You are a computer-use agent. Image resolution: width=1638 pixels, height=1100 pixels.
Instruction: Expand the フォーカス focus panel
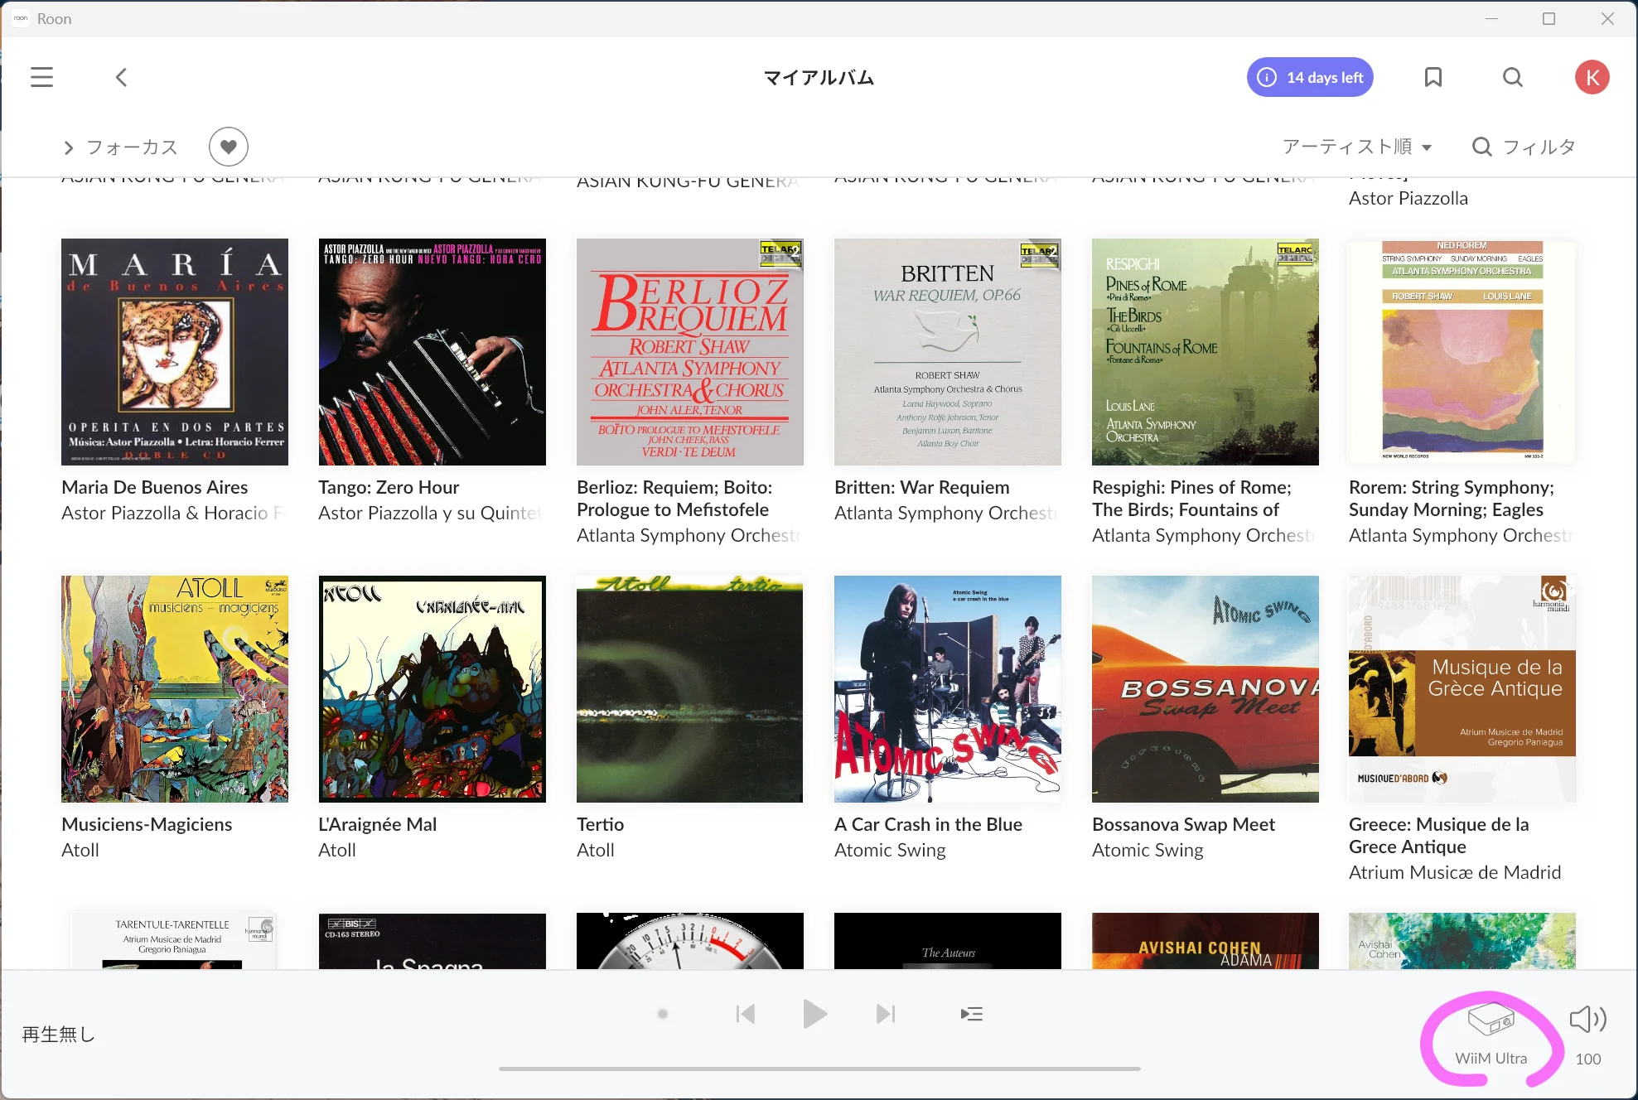click(x=121, y=147)
